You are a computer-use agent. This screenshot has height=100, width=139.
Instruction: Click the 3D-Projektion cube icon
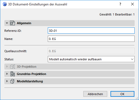[x=12, y=67]
